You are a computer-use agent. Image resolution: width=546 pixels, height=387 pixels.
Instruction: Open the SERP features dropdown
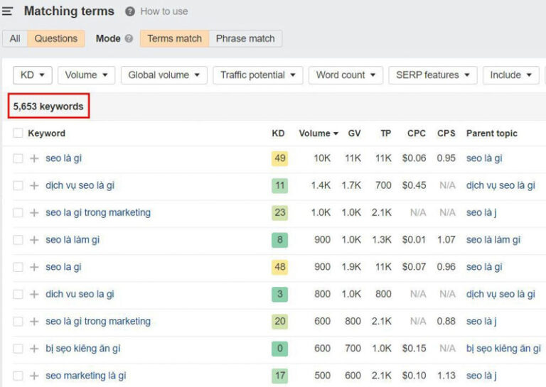click(x=432, y=75)
